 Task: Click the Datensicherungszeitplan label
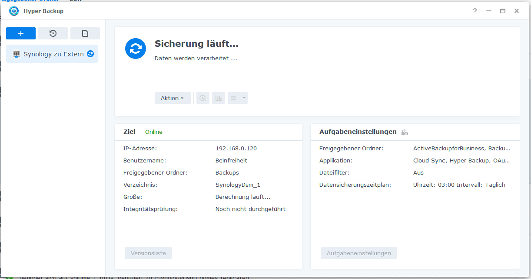(355, 185)
